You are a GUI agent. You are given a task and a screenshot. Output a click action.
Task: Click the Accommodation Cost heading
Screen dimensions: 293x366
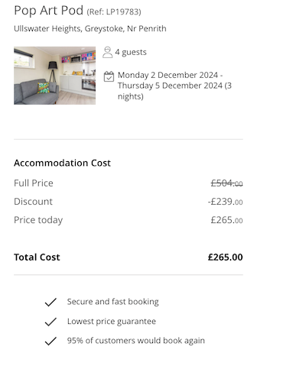(62, 163)
